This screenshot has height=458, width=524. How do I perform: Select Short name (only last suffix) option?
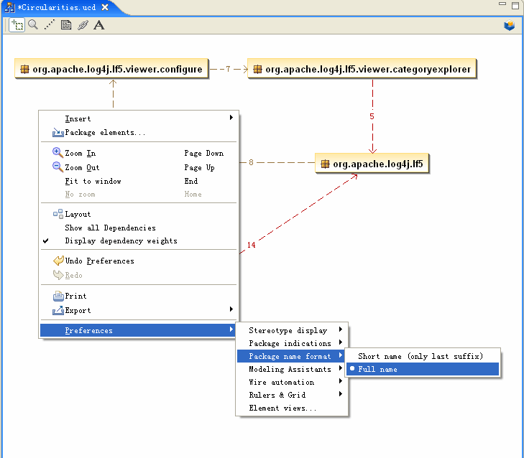pos(423,356)
